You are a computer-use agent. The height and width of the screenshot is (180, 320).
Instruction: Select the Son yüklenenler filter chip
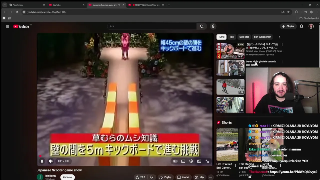(262, 37)
